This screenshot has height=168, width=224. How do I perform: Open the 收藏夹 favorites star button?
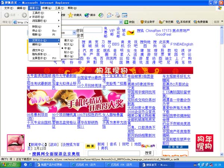[x=75, y=15]
